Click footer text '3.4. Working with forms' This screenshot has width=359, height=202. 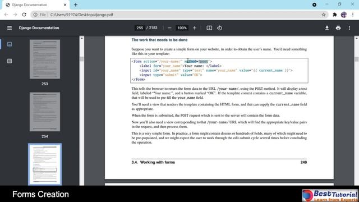pos(153,162)
